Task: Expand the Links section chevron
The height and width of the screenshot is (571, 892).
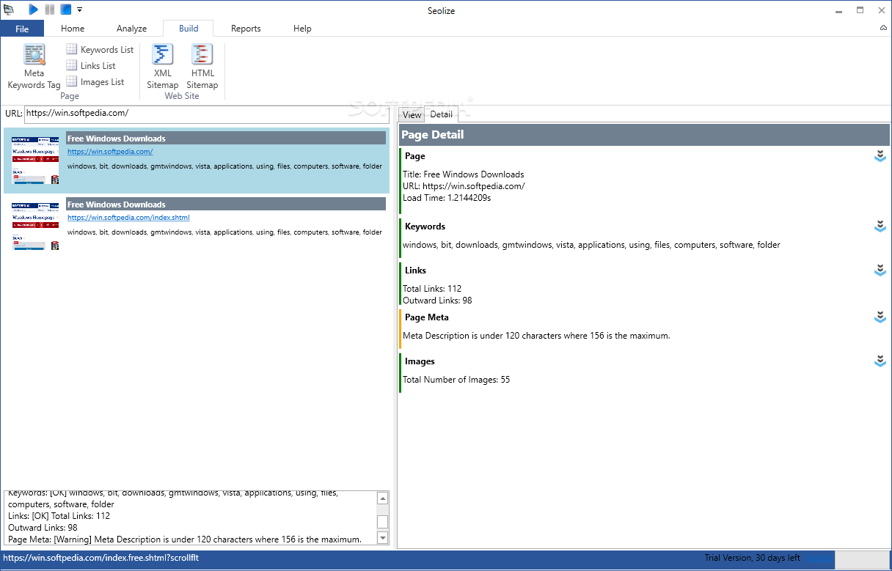Action: pyautogui.click(x=880, y=270)
